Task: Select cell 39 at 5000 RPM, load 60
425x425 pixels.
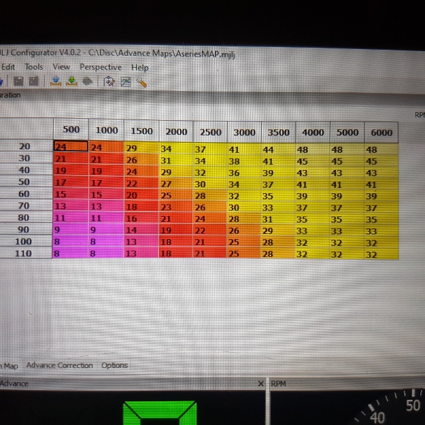Action: tap(347, 196)
